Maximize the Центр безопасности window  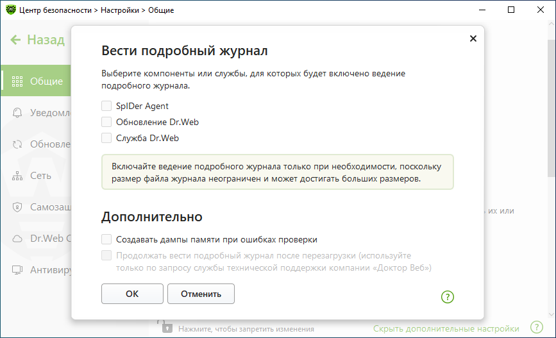[x=511, y=10]
